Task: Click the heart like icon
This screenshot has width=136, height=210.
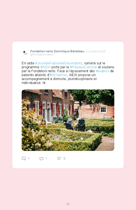Action: click(x=59, y=158)
